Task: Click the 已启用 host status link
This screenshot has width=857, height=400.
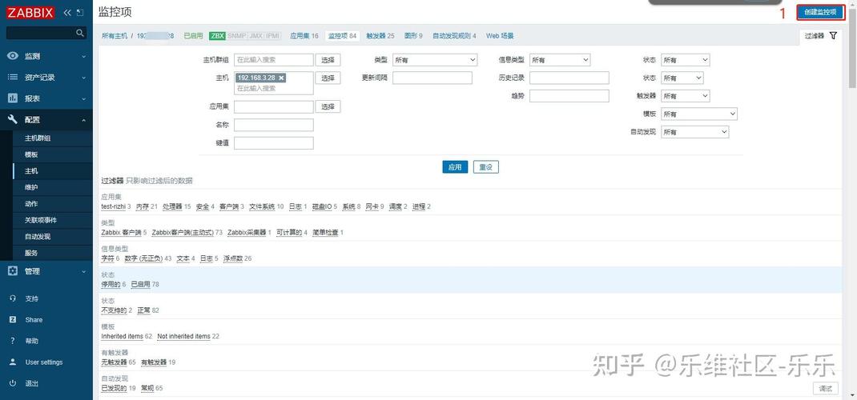Action: (193, 35)
